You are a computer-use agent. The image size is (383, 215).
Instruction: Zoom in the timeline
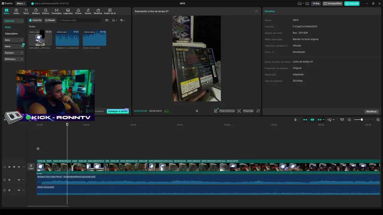(378, 120)
